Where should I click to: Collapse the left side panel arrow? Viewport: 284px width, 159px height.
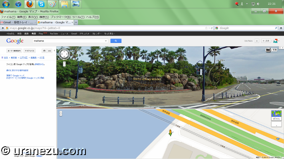tap(54, 50)
